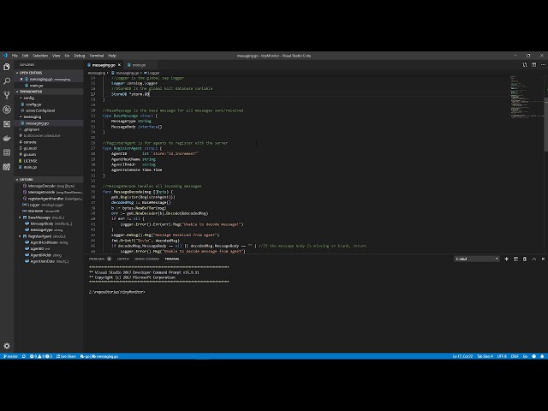Open the editor More Actions ellipsis
This screenshot has height=411, width=548.
tap(543, 65)
